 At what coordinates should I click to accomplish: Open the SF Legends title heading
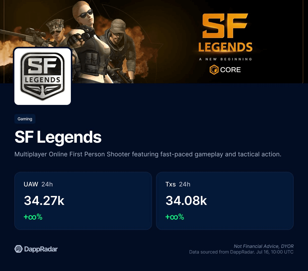point(58,137)
